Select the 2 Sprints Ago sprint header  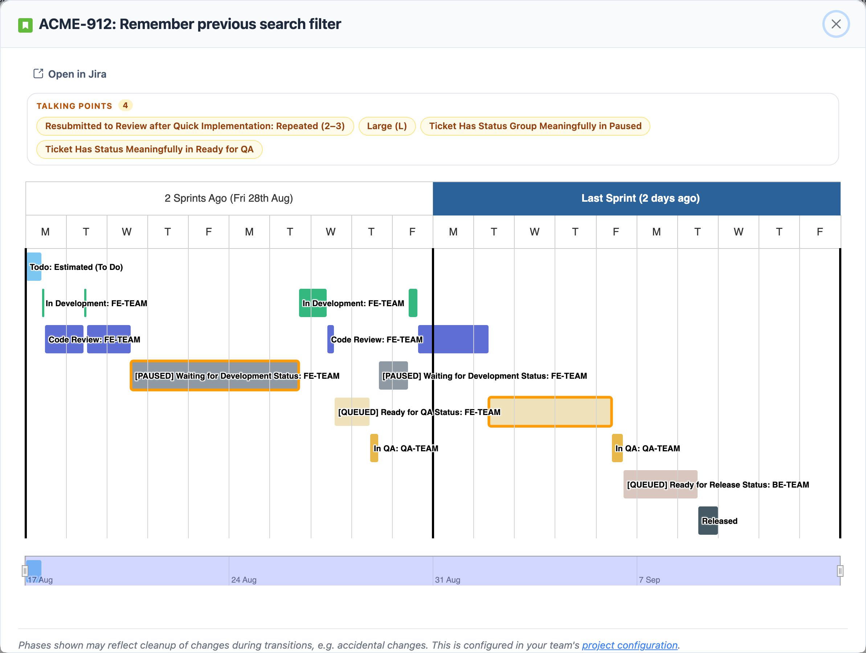pyautogui.click(x=229, y=198)
